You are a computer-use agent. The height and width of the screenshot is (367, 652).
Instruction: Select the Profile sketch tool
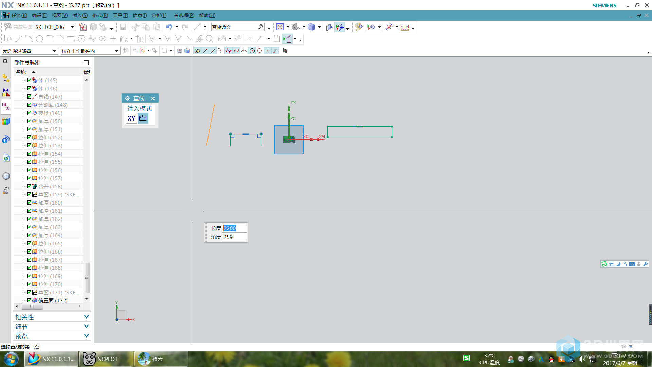[8, 39]
